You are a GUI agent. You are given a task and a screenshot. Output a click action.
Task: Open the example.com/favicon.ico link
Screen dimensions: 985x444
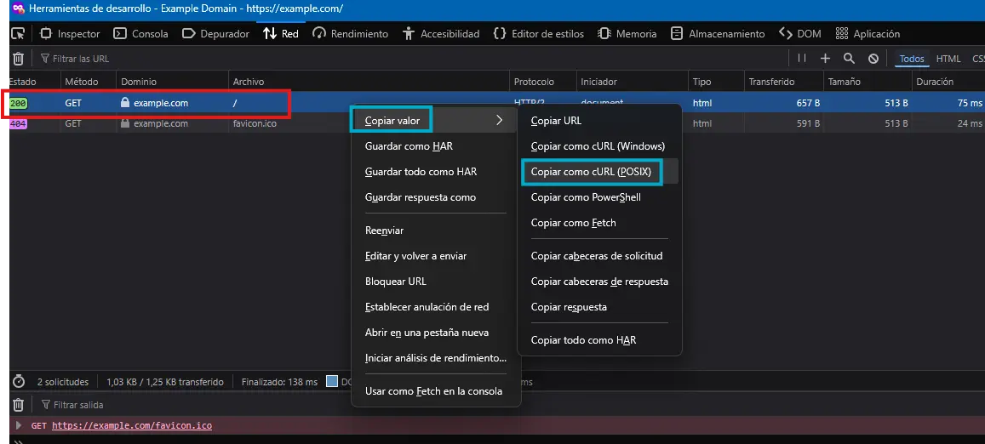pos(131,425)
